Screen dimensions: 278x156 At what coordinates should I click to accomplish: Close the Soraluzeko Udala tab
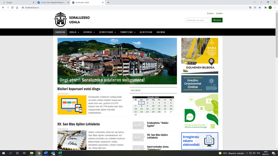(103, 3)
